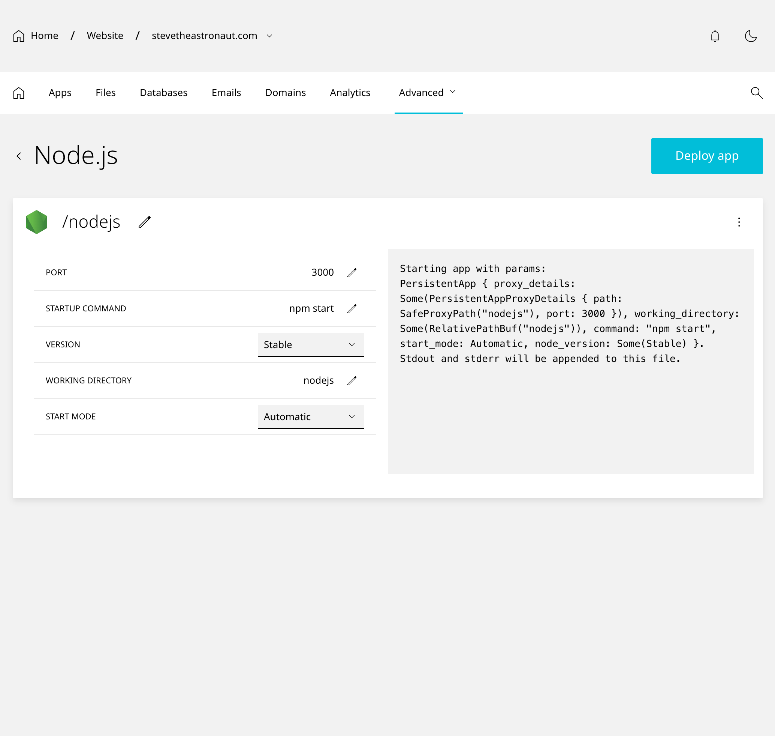Edit the working directory pencil icon
Screen dimensions: 775x736
[x=352, y=380]
